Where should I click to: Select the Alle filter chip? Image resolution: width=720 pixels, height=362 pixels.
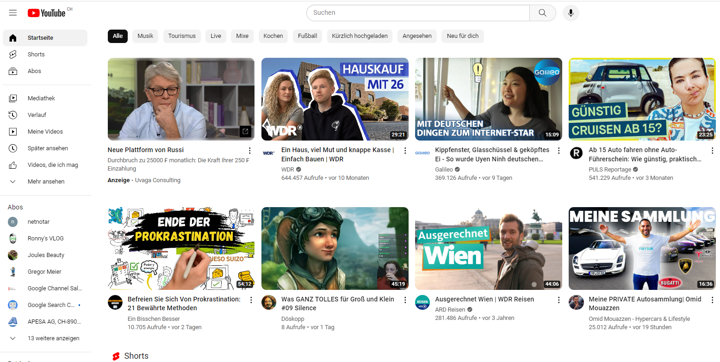click(118, 36)
